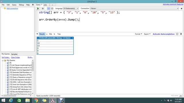Open the IL results tab
This screenshot has height=103, width=184.
54,34
